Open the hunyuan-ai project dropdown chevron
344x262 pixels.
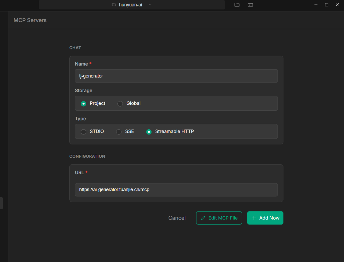pyautogui.click(x=150, y=5)
